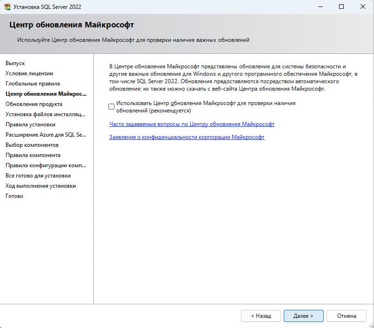Open the Microsoft privacy statement link
Screen dimensions: 374x328
pos(187,137)
